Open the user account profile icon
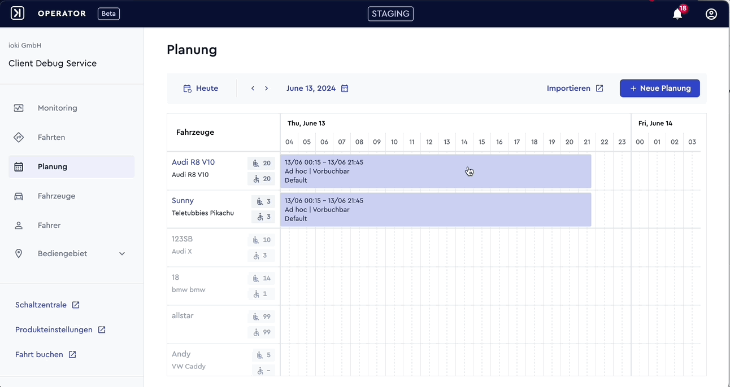730x387 pixels. (711, 14)
